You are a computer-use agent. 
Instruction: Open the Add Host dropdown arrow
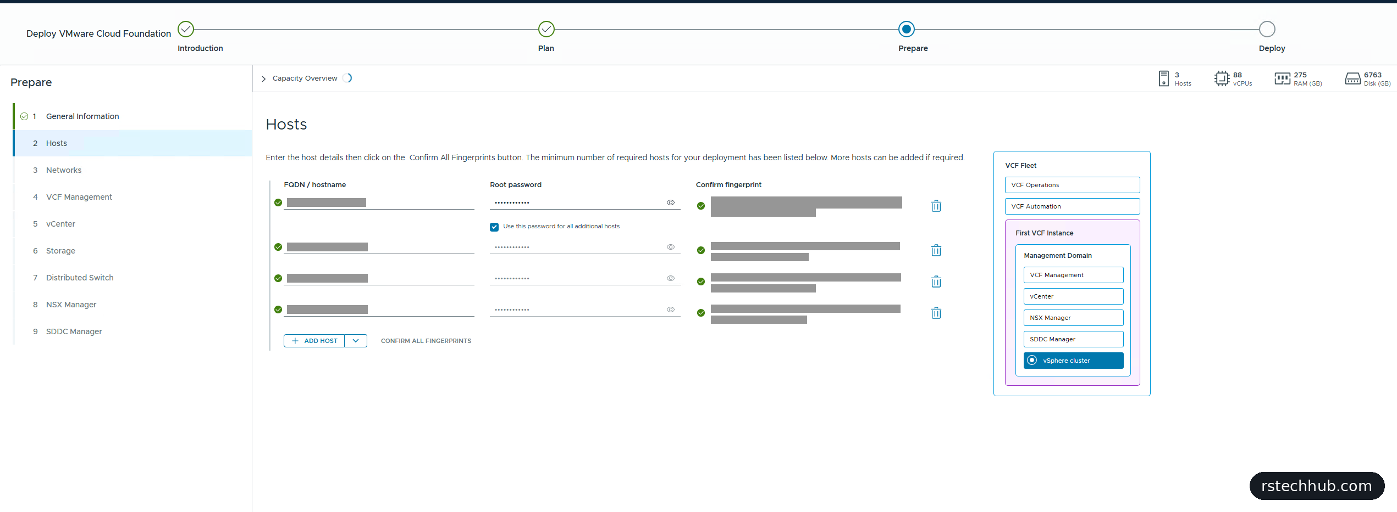pyautogui.click(x=356, y=341)
